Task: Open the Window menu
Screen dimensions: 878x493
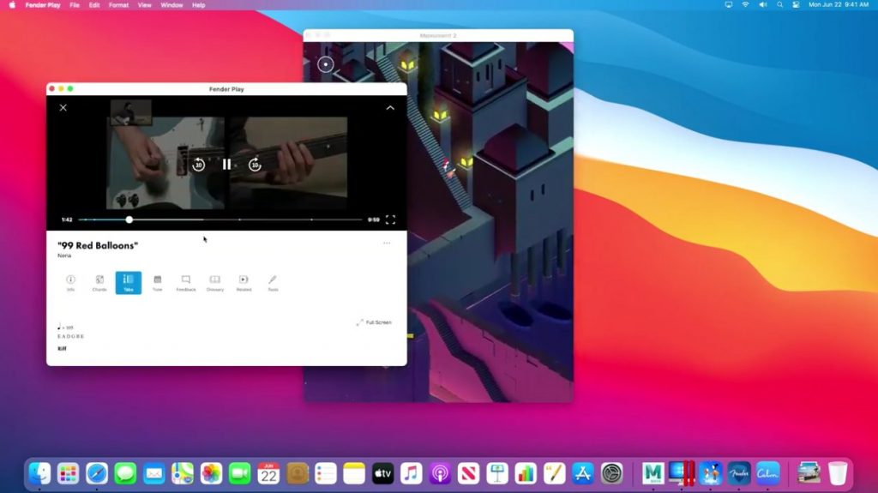Action: coord(171,5)
